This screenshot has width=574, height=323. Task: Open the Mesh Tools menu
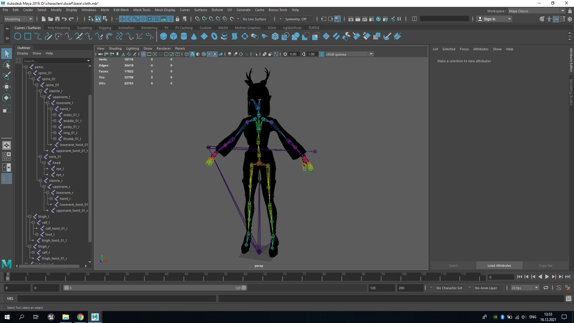point(142,10)
